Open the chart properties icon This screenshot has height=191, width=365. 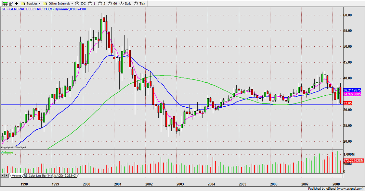coord(11,4)
